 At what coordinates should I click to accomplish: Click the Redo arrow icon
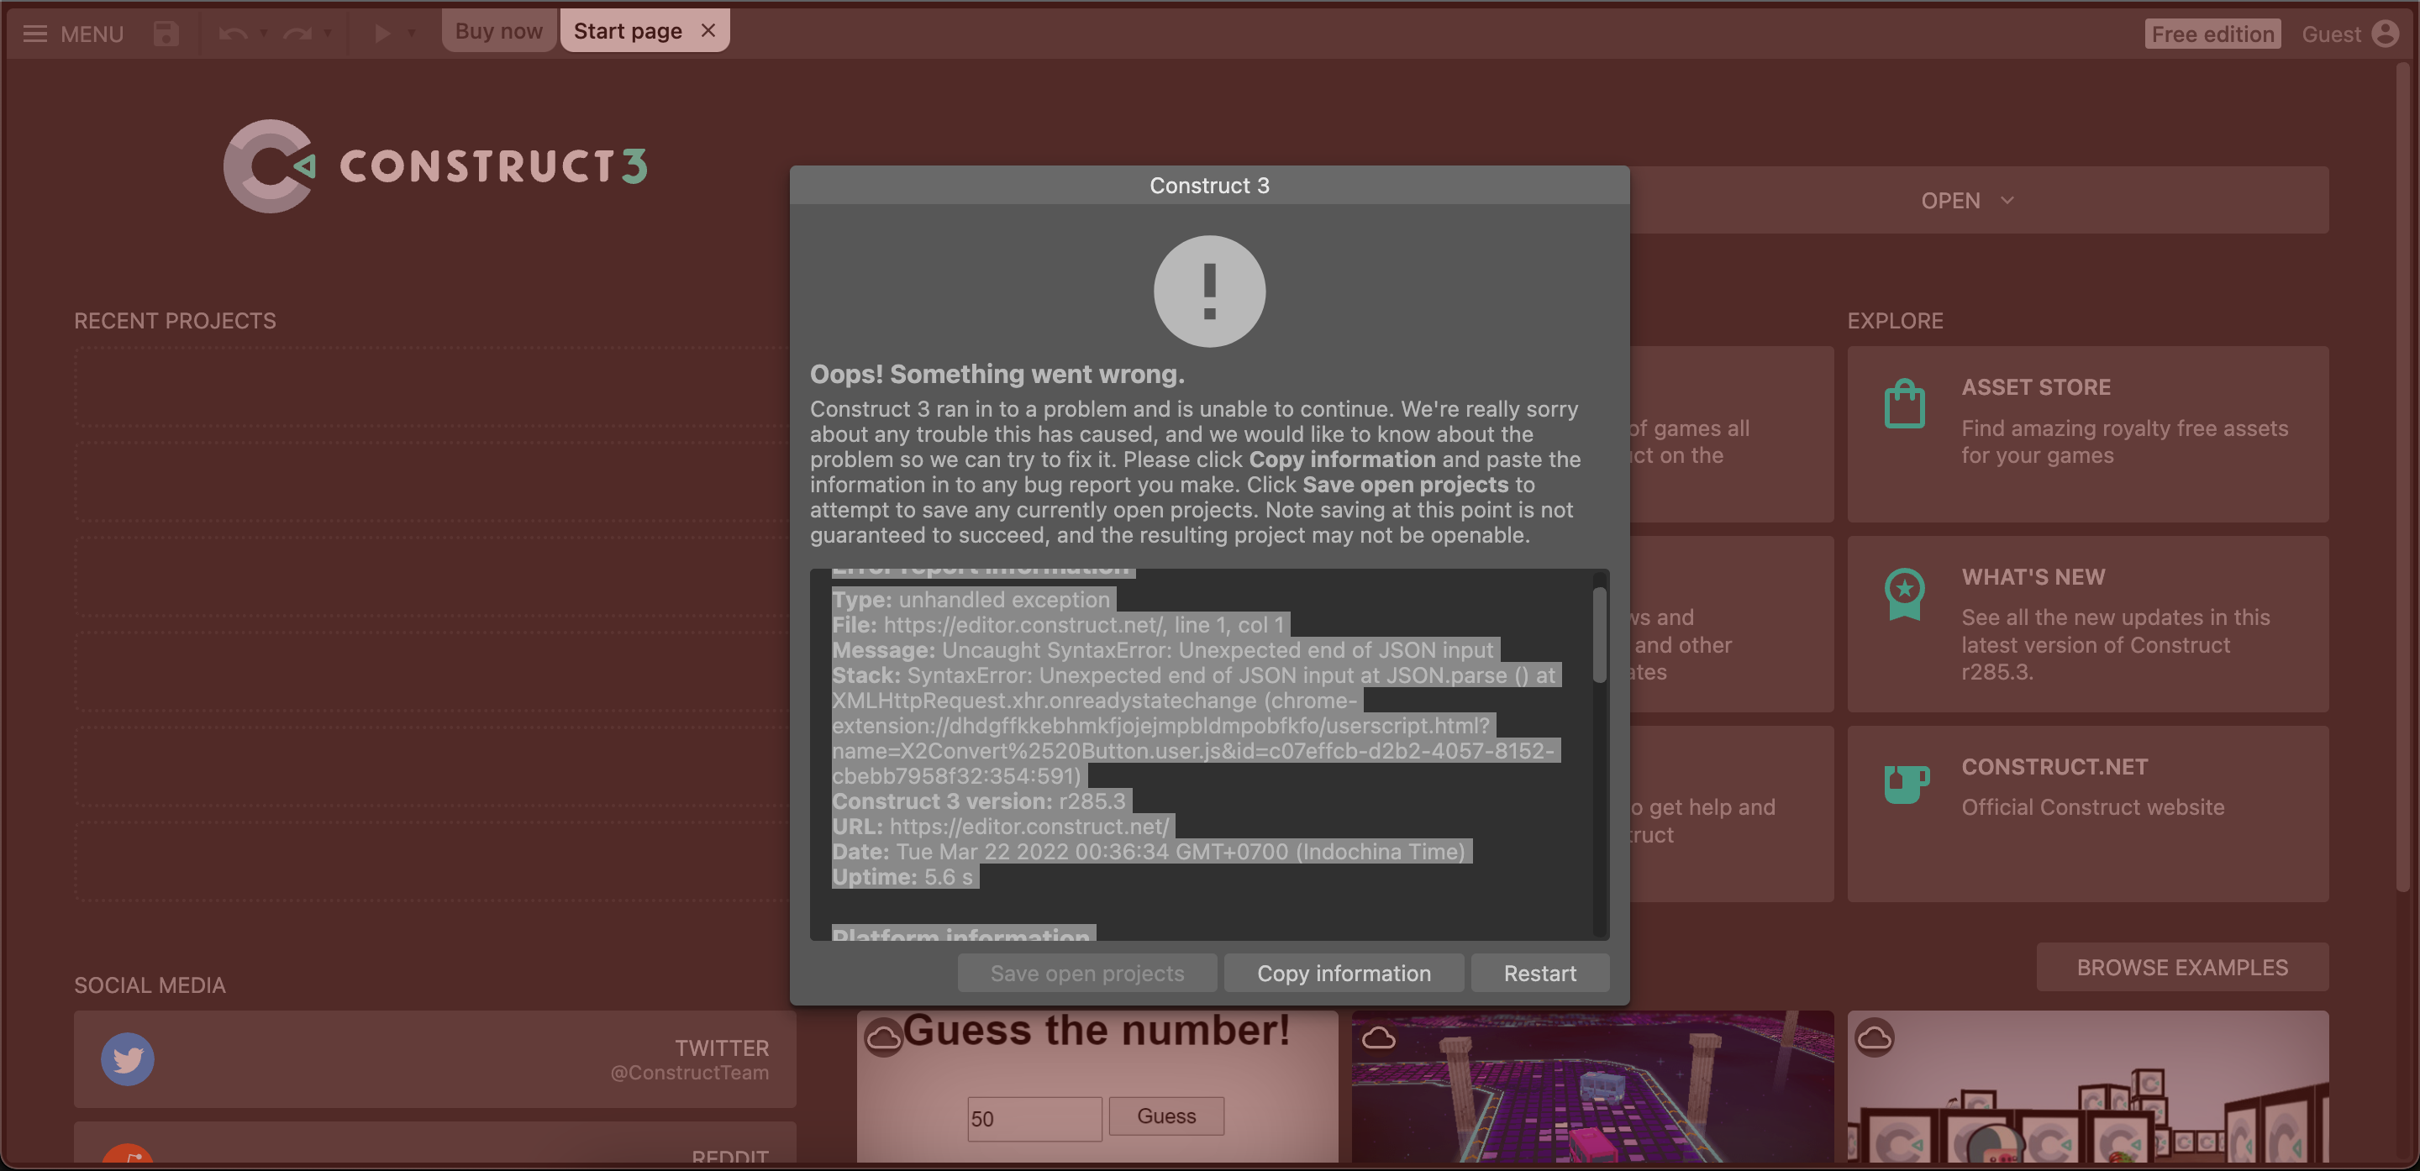(296, 33)
